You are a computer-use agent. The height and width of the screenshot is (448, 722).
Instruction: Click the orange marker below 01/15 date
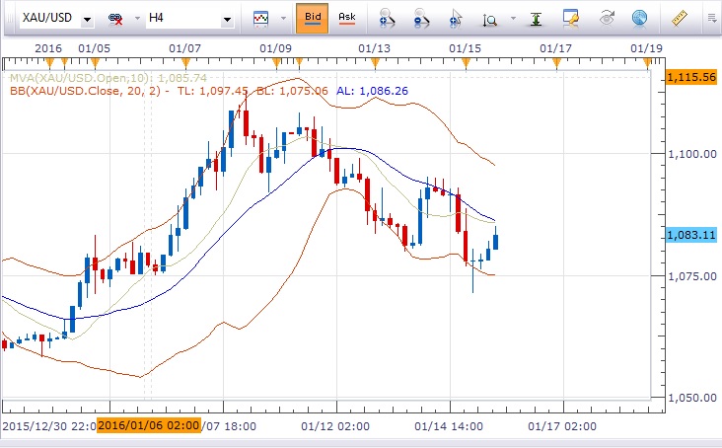[x=466, y=63]
